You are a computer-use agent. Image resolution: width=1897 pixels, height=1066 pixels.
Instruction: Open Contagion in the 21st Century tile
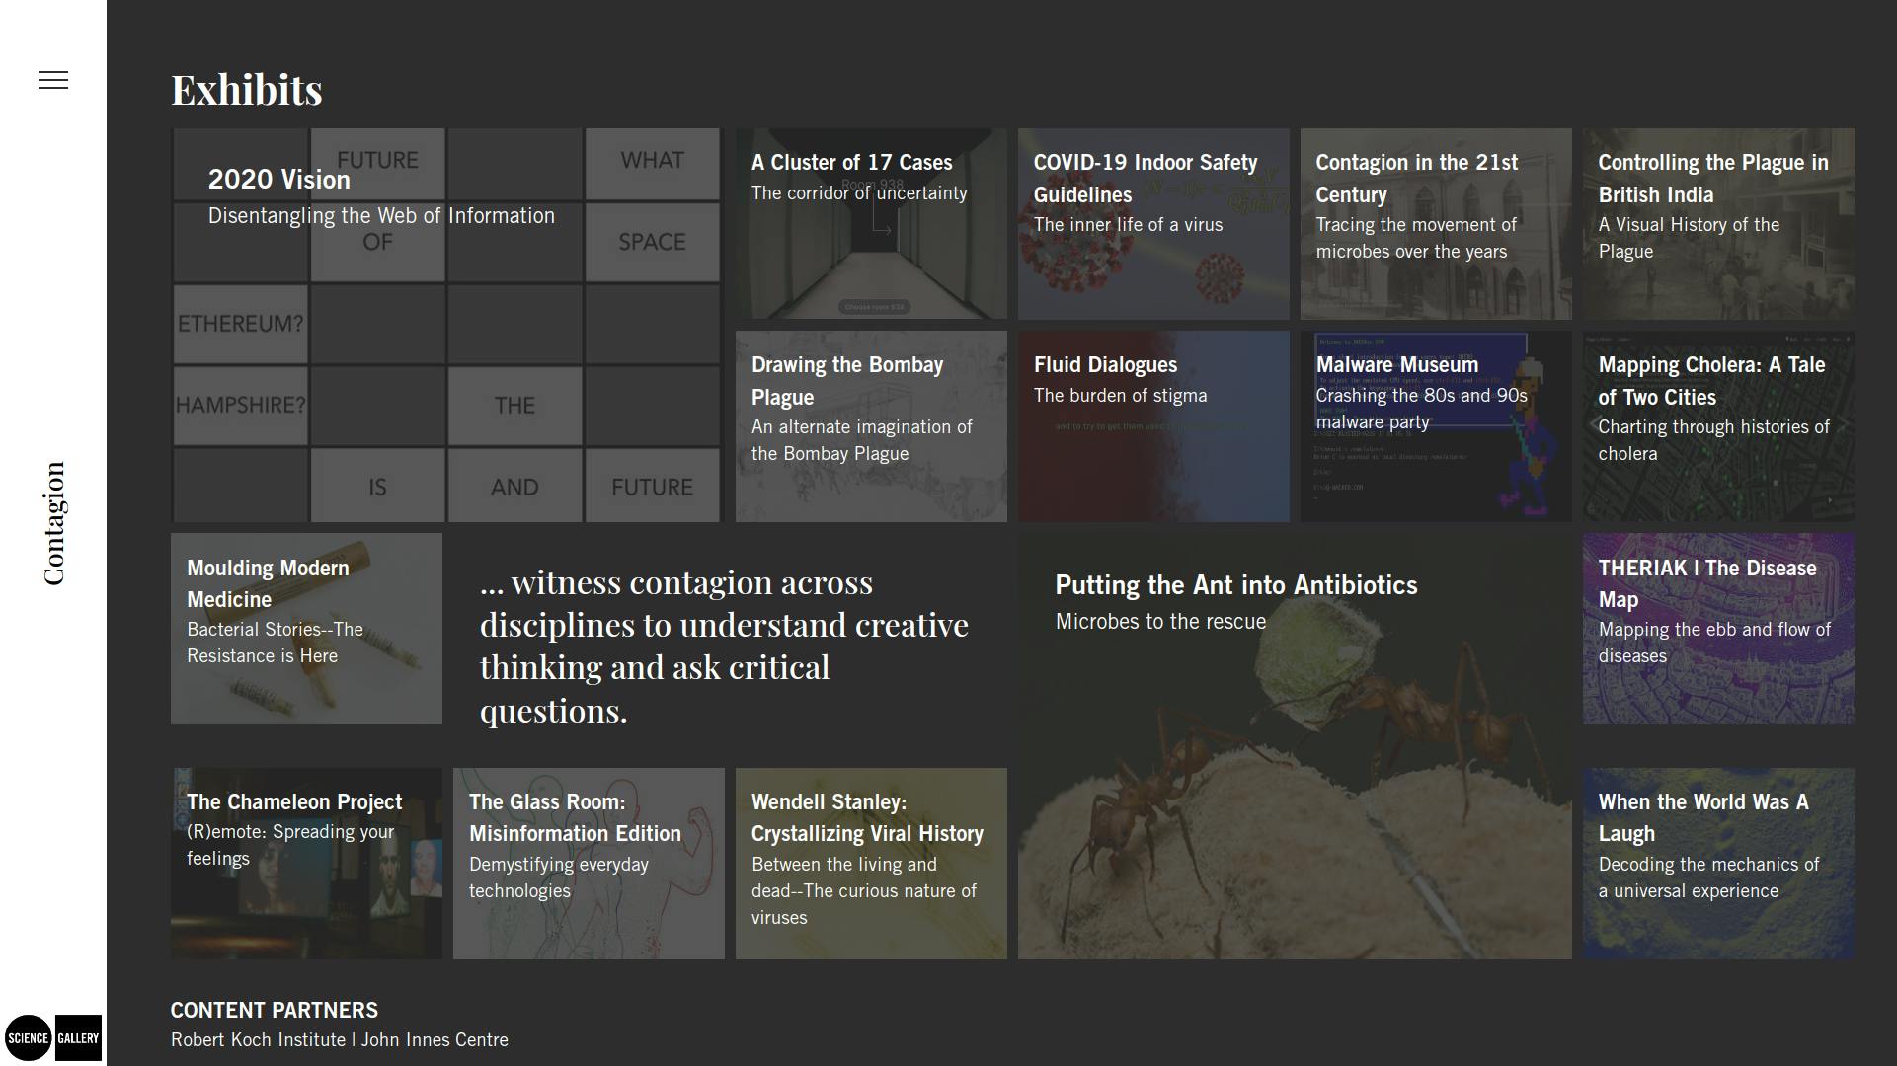tap(1436, 223)
